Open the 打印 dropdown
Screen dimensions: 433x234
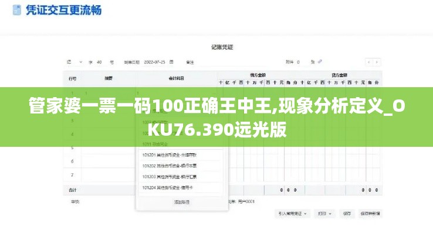[324, 214]
